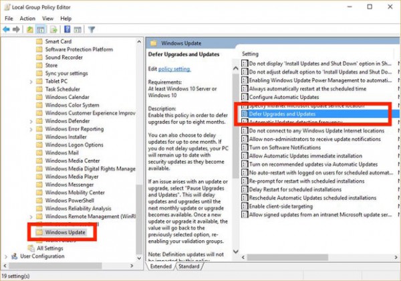Screen dimensions: 401x281
Task: Select Sync your settings in tree
Action: click(66, 73)
